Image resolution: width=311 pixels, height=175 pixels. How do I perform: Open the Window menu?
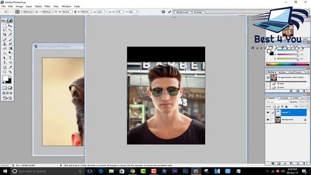click(x=66, y=6)
